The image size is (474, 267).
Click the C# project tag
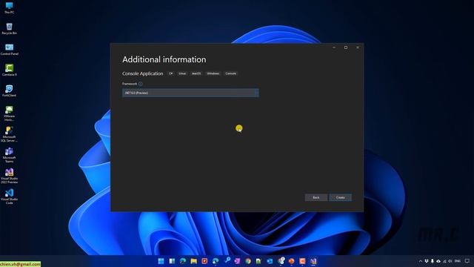[171, 73]
